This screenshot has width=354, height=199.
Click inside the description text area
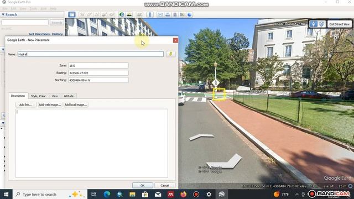(x=92, y=143)
